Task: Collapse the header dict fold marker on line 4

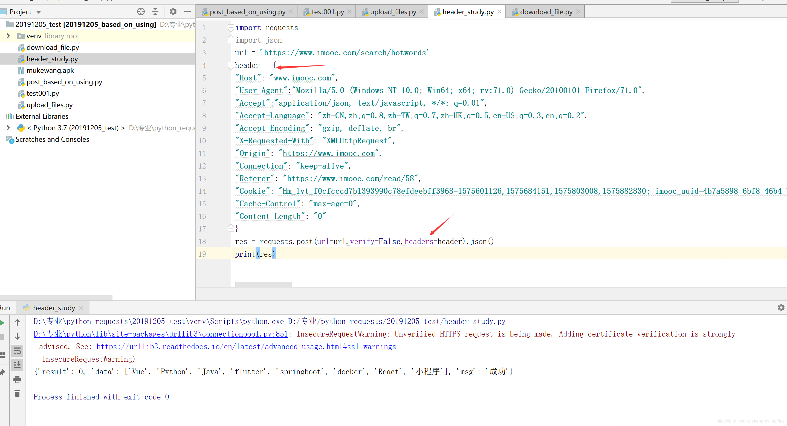Action: pyautogui.click(x=231, y=65)
